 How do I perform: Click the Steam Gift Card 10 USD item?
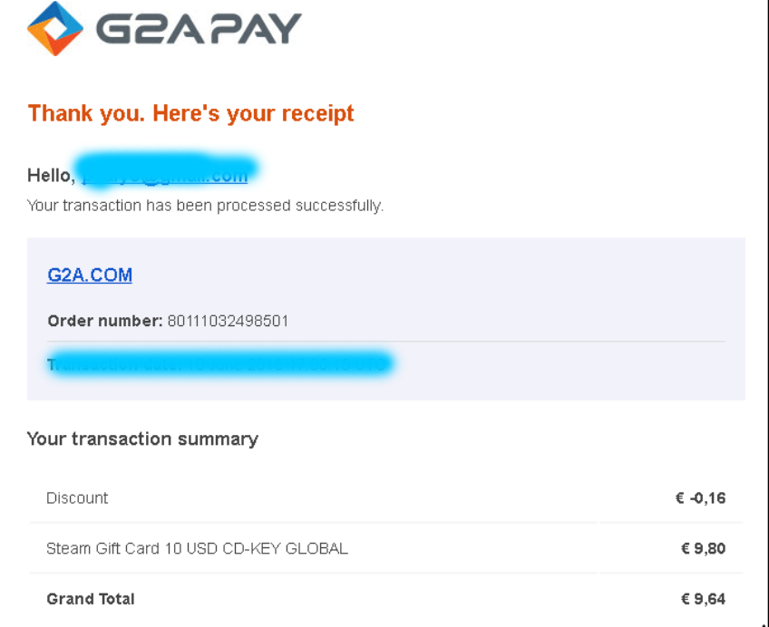(x=197, y=549)
